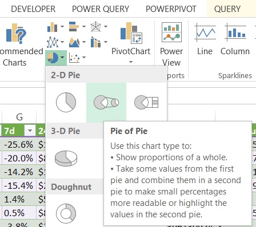256x227 pixels.
Task: Choose the basic 2-D Pie chart
Action: click(x=66, y=102)
